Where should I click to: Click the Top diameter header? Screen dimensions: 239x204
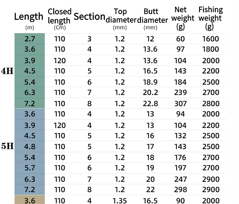120,16
